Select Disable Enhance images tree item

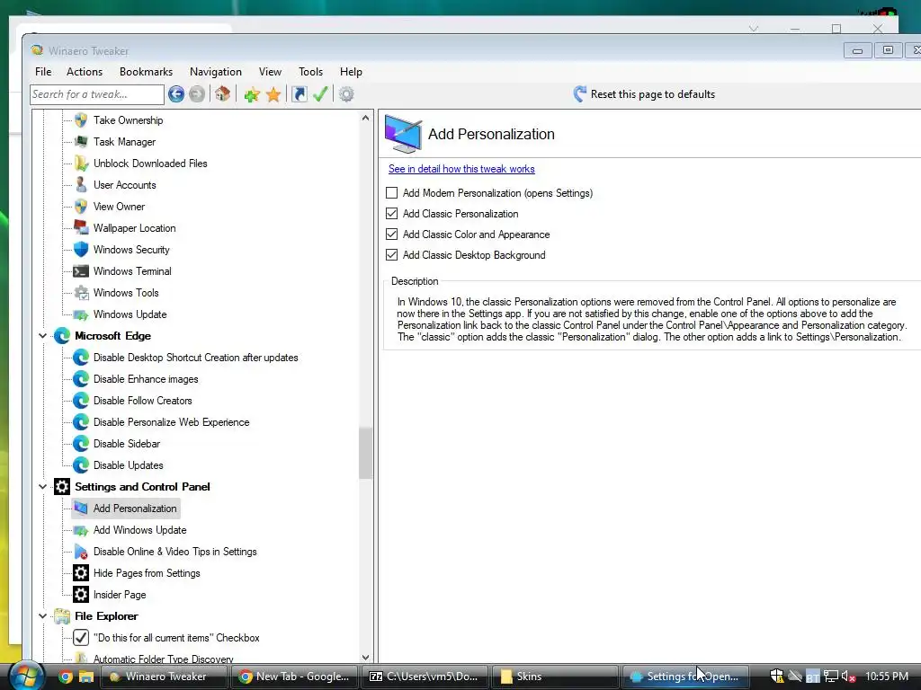pyautogui.click(x=146, y=379)
